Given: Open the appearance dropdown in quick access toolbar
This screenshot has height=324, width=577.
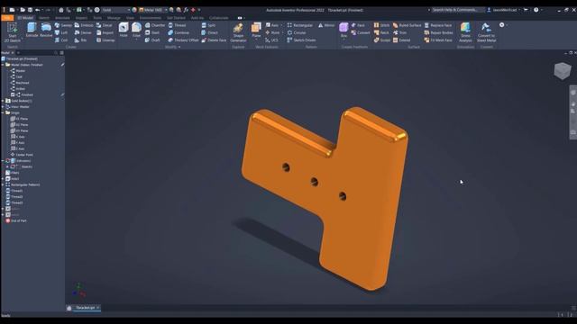Looking at the screenshot, I should click(165, 10).
